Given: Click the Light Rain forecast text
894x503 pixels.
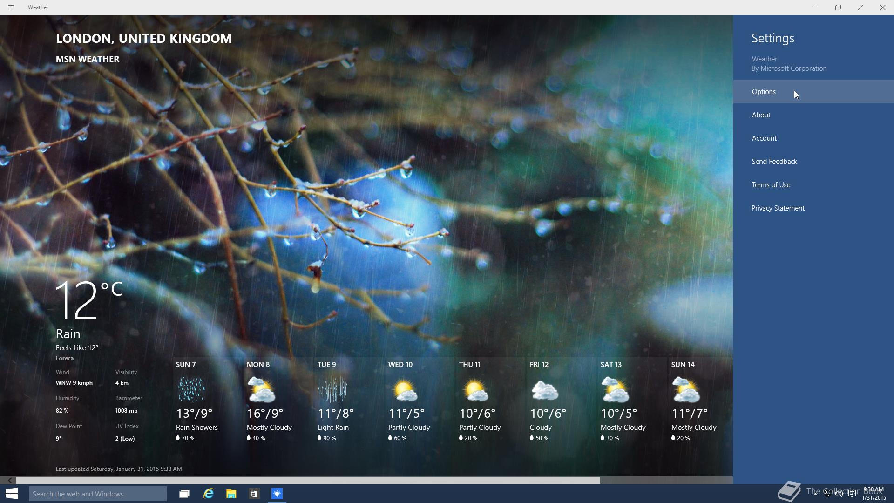Looking at the screenshot, I should (333, 428).
